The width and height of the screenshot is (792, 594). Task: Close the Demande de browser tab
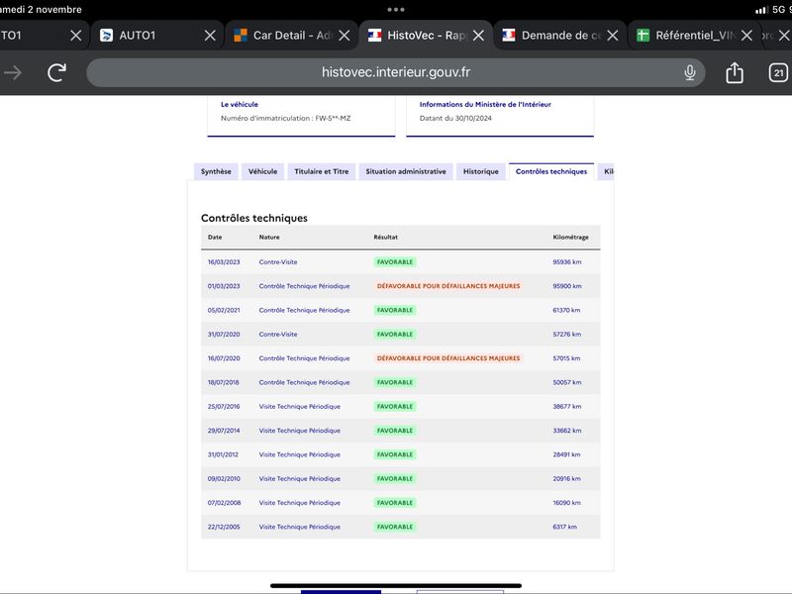[613, 36]
